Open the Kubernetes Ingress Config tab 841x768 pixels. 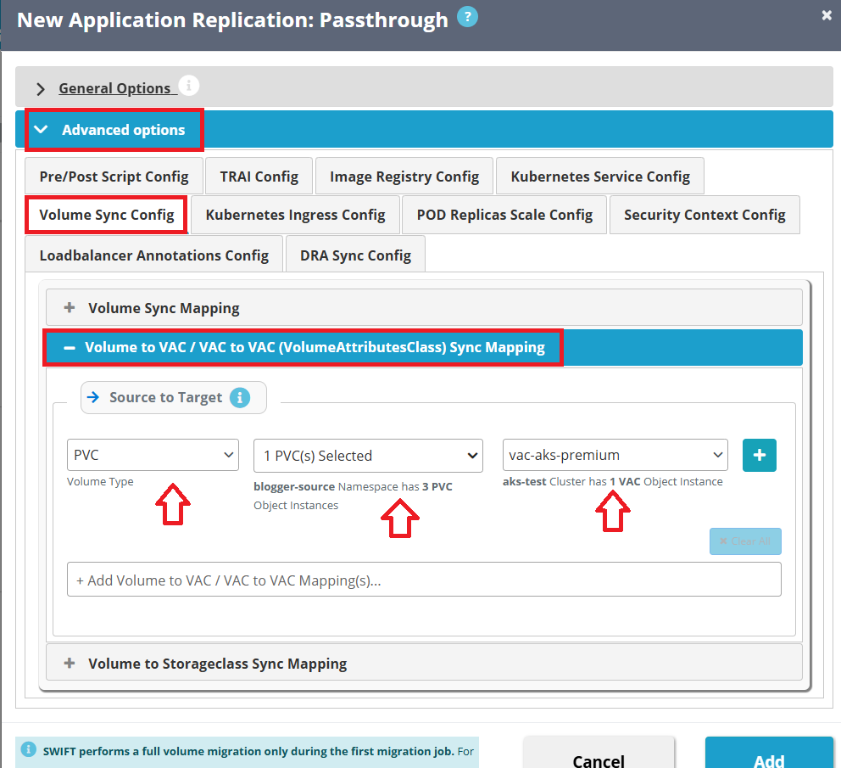click(x=296, y=215)
